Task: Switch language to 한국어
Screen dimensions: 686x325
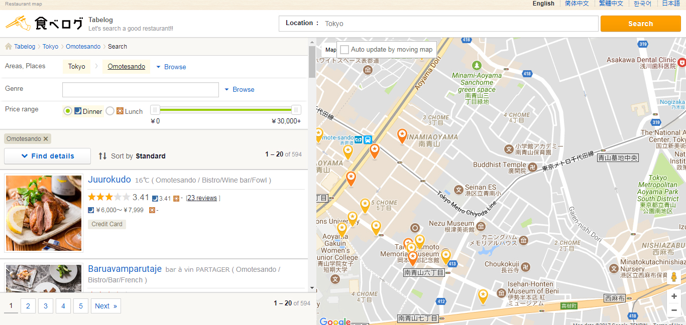Action: tap(642, 4)
